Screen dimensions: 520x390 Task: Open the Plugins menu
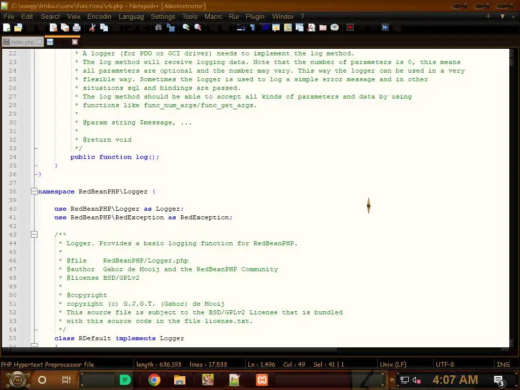pyautogui.click(x=255, y=16)
